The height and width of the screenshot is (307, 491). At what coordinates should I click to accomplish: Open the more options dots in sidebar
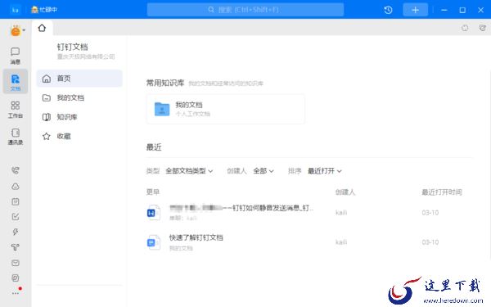point(16,293)
